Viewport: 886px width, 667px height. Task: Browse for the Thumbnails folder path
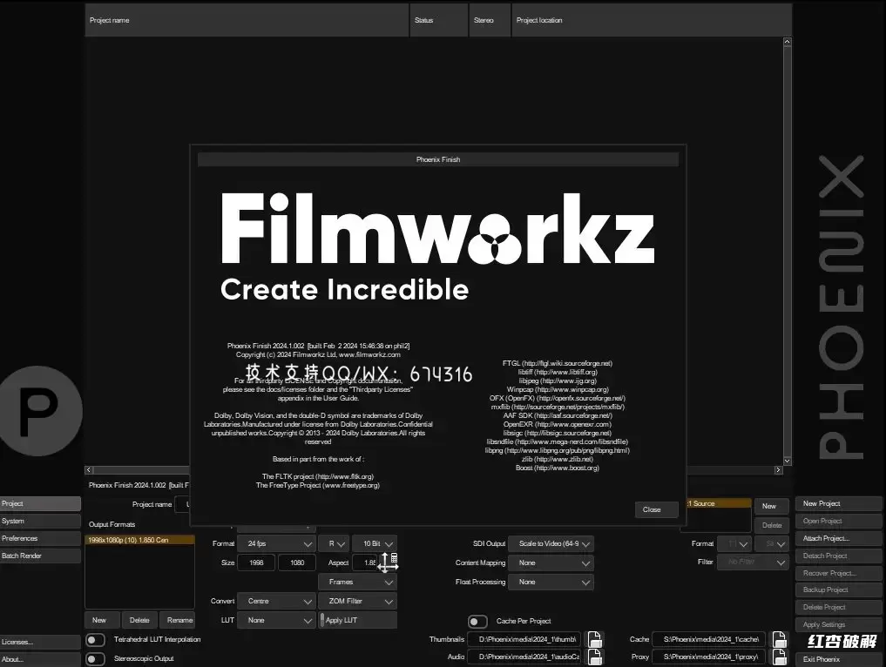click(594, 639)
